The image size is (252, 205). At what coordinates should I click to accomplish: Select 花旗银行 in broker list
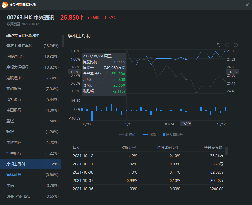tap(30, 89)
